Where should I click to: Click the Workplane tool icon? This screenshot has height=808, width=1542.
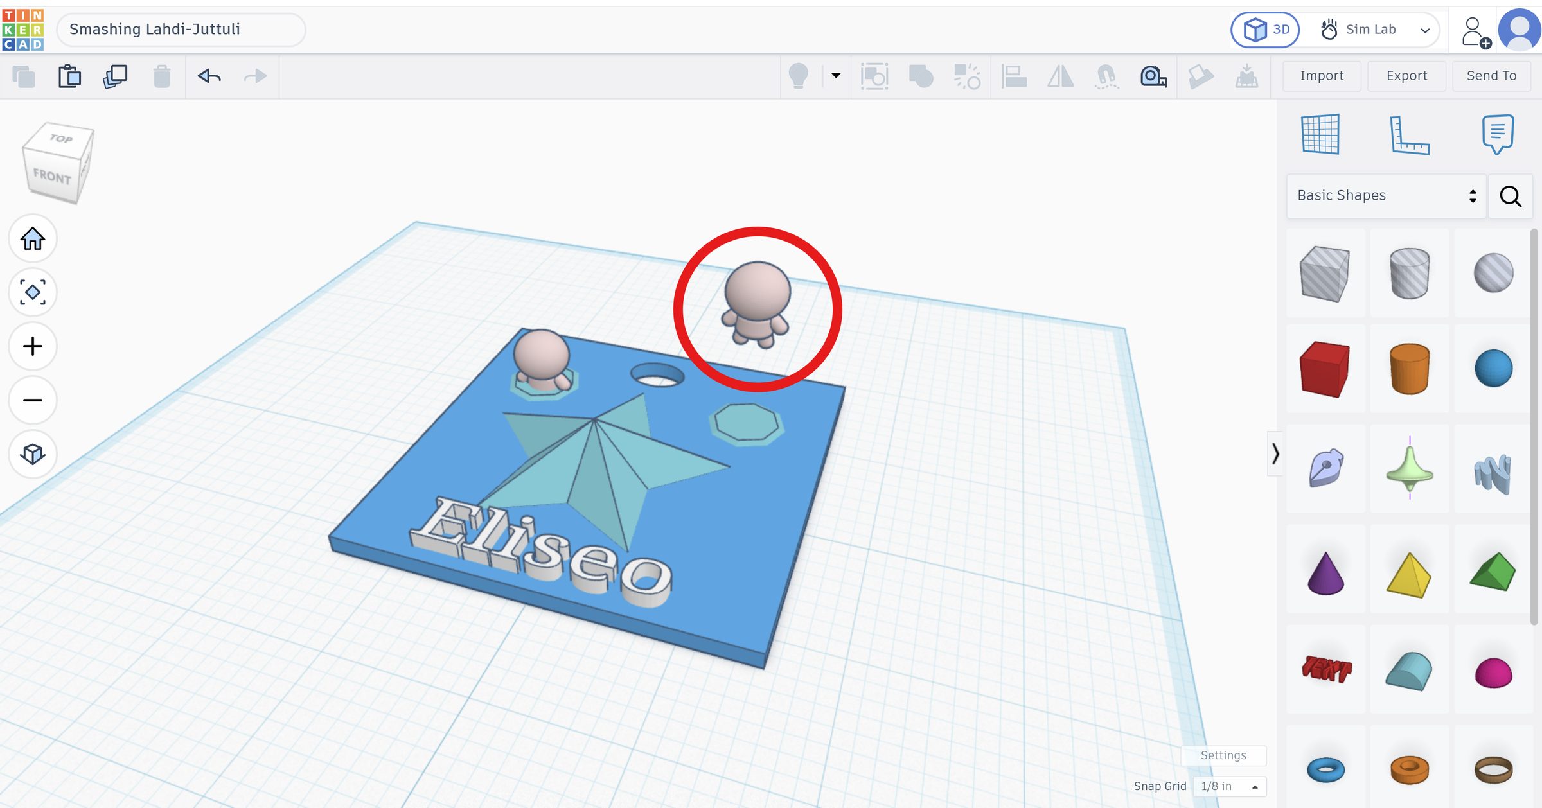1320,134
